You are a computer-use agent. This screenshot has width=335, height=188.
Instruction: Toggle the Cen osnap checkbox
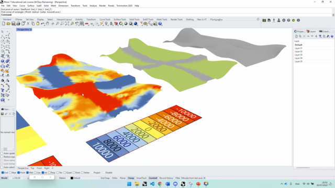35,173
